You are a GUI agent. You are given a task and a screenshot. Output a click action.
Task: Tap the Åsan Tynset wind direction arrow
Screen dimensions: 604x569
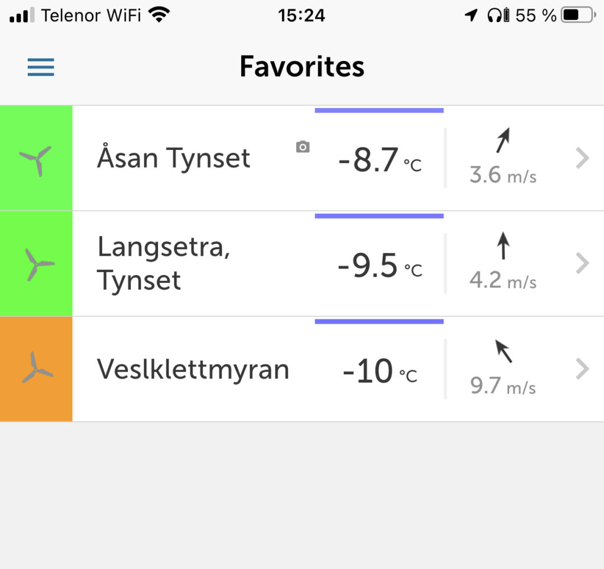(x=503, y=140)
